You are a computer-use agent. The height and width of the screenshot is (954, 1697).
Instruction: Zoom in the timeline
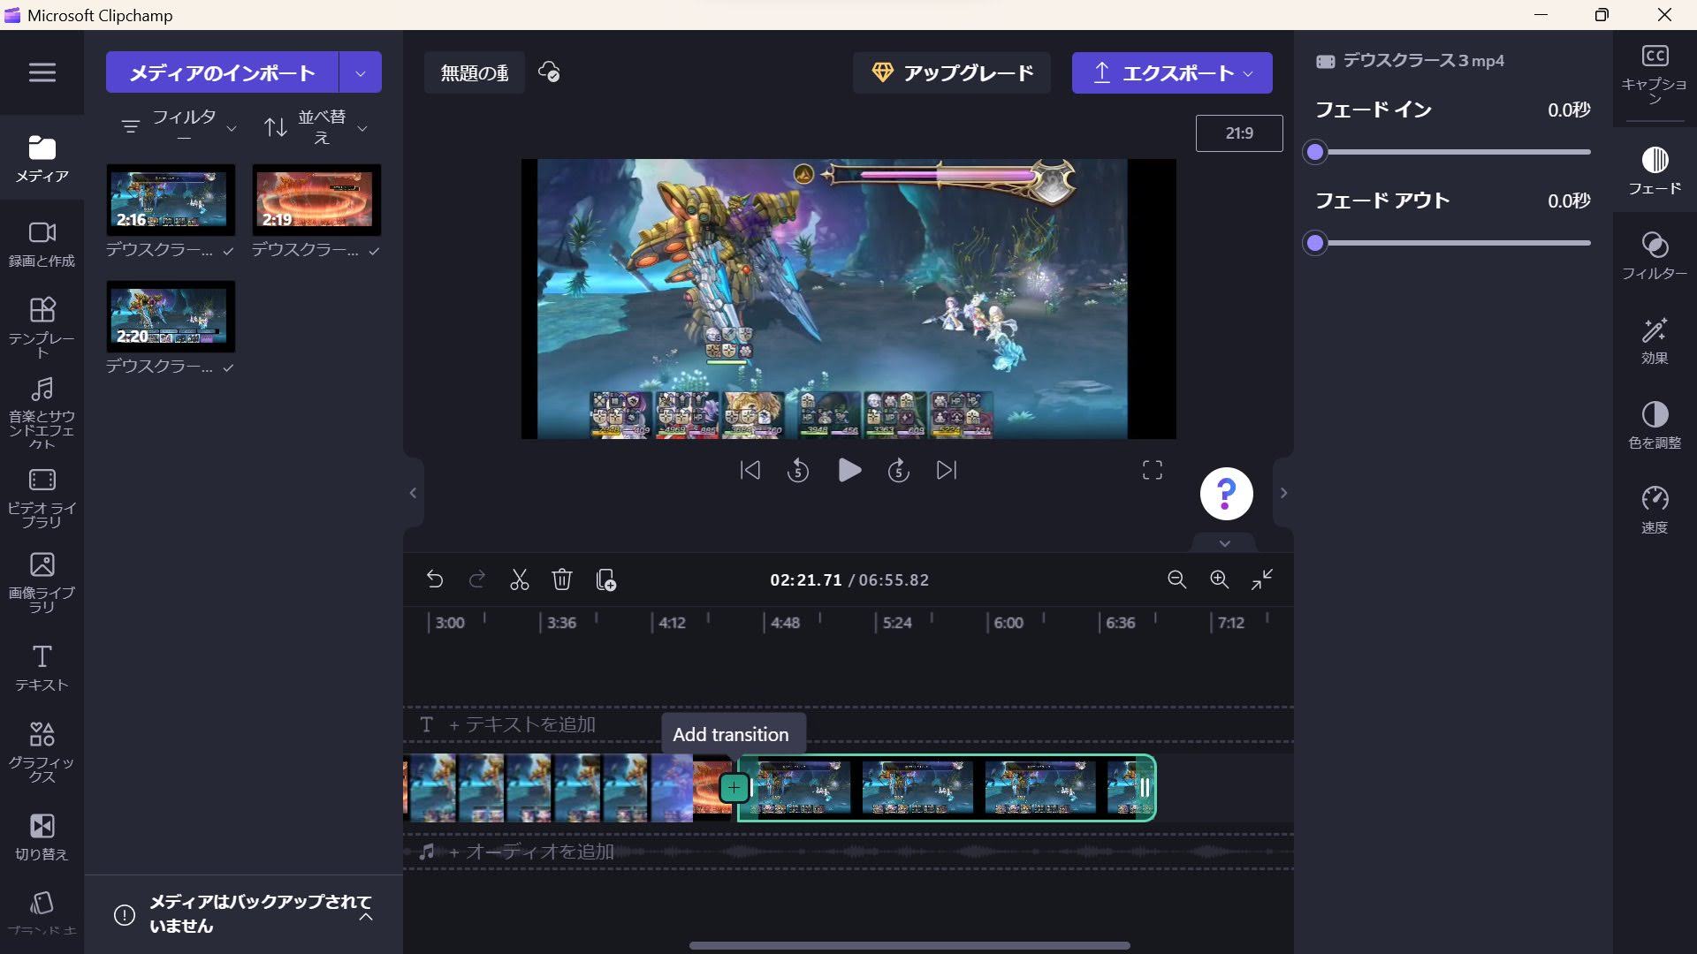click(x=1220, y=579)
